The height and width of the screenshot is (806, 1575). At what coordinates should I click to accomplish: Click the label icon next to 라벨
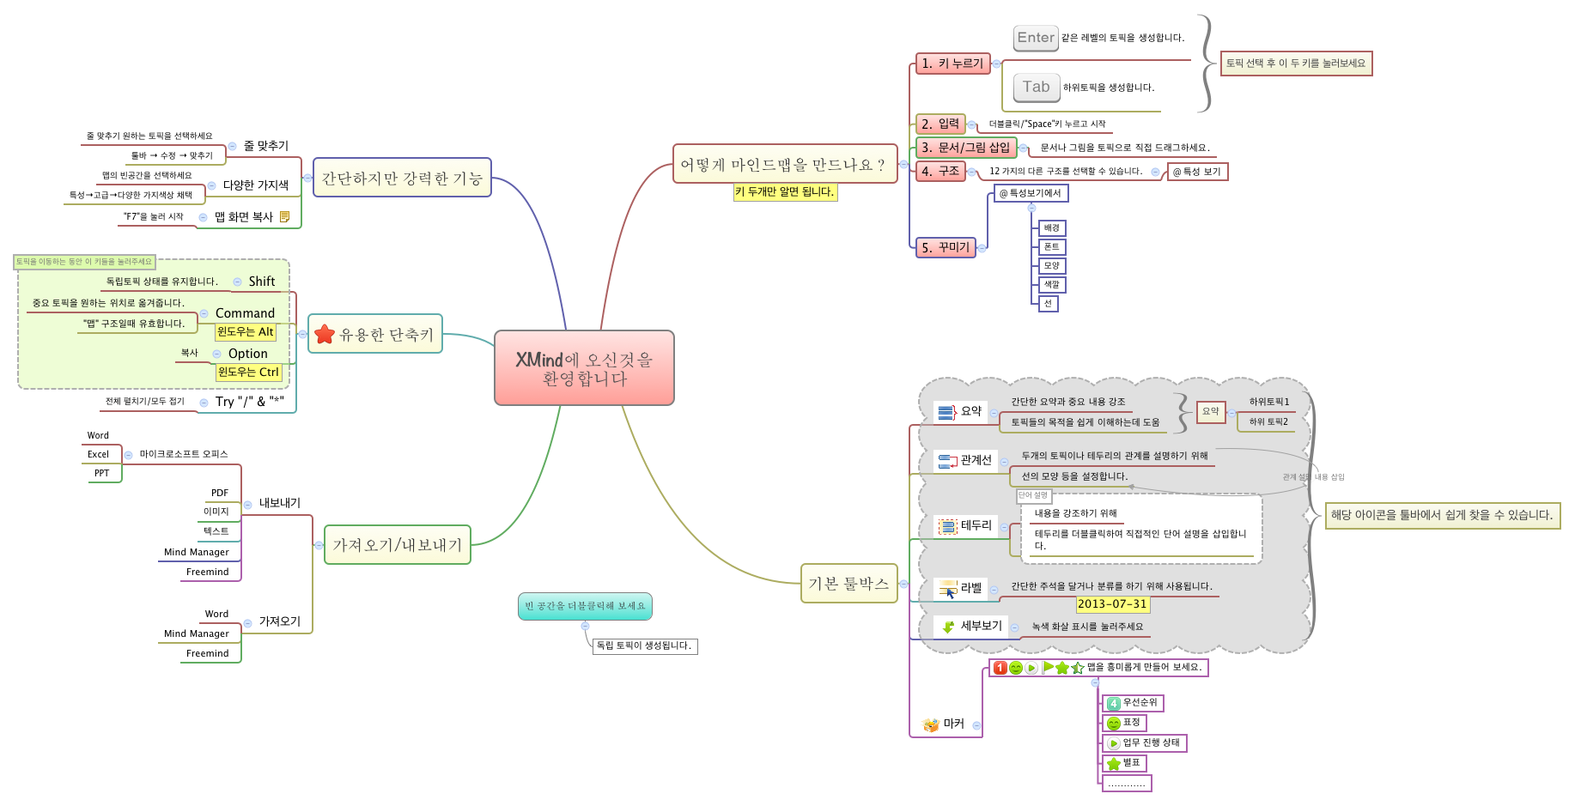click(947, 588)
